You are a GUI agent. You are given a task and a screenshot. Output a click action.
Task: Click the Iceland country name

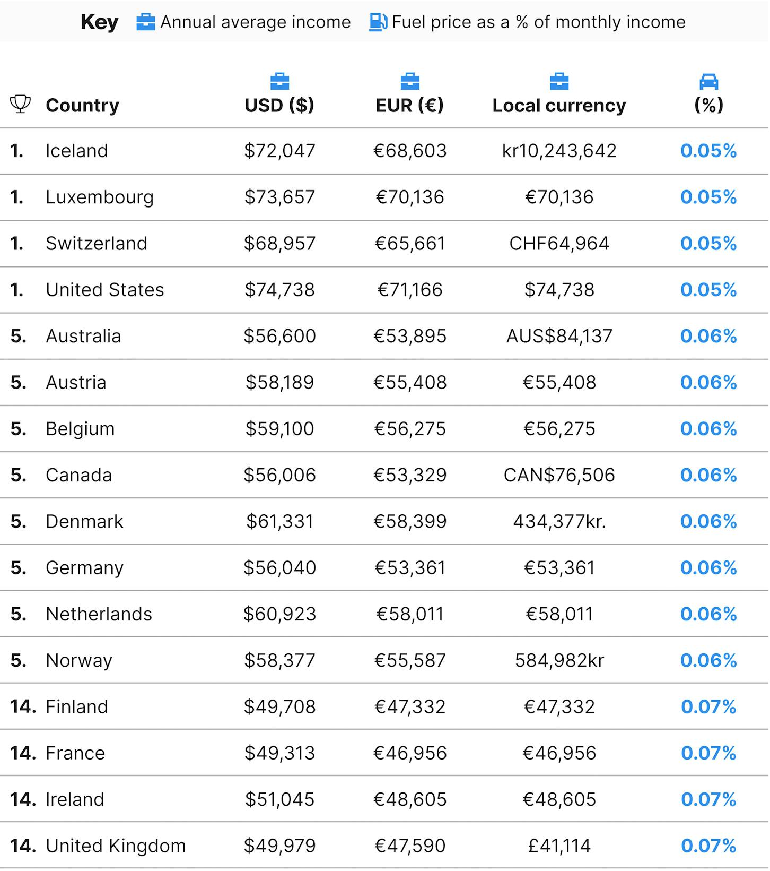tap(77, 151)
